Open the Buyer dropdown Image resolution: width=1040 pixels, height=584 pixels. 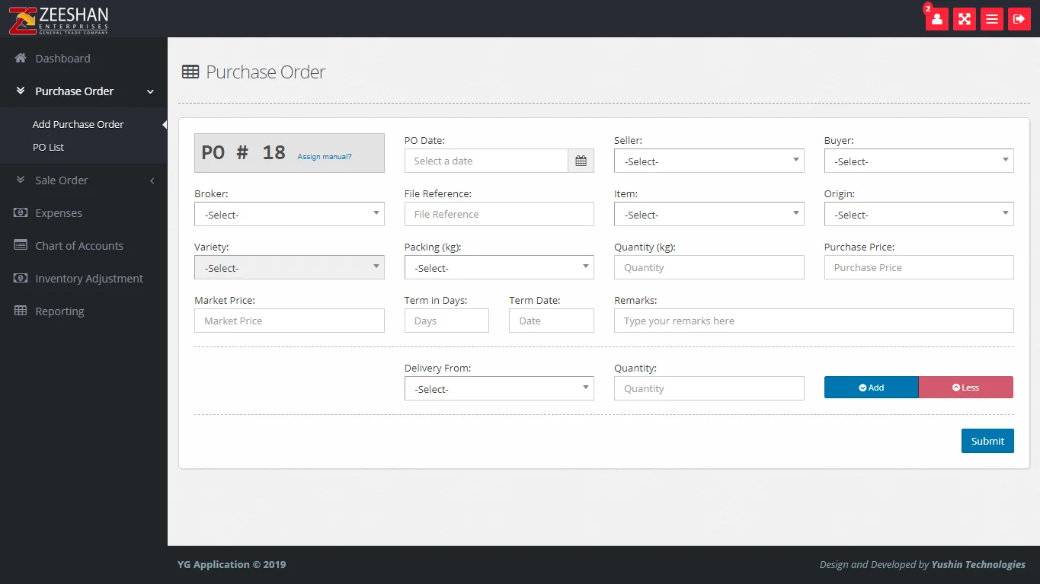[918, 161]
